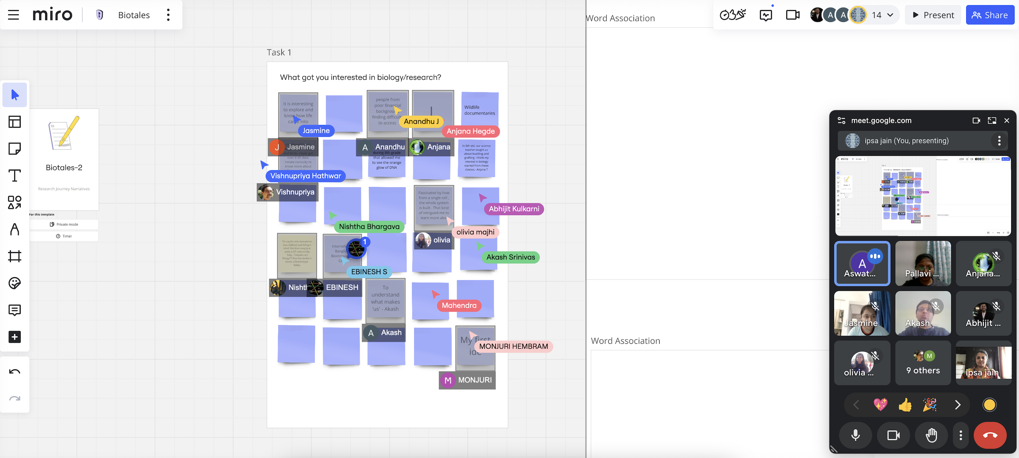The image size is (1019, 458).
Task: Expand the three-dot menu next to Biotales
Action: [x=168, y=14]
